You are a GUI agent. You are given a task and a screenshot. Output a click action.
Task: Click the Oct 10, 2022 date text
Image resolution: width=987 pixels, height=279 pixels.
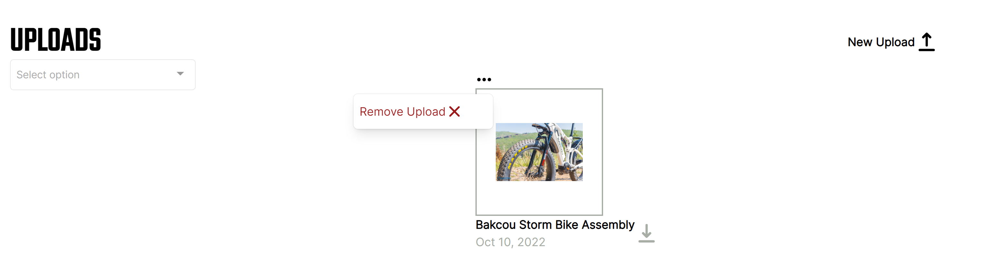[510, 242]
